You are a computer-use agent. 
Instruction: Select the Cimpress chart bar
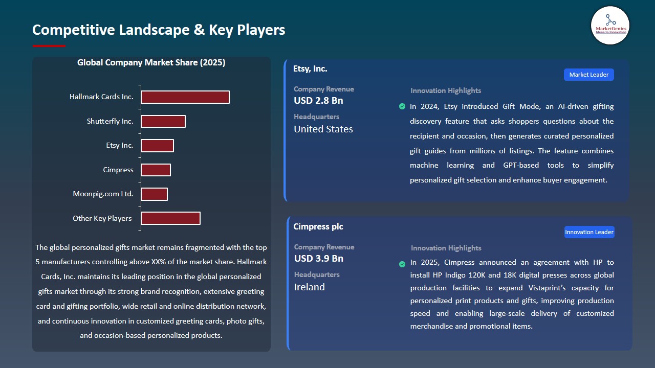(x=156, y=170)
